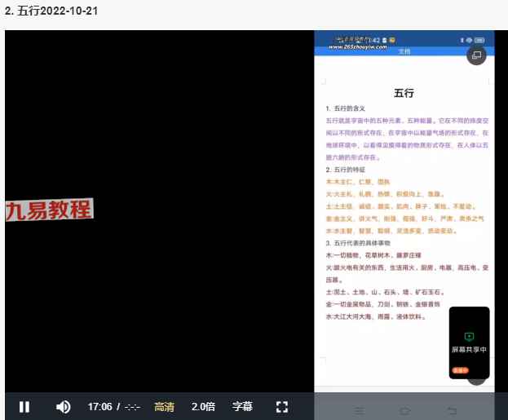
Task: Tap the phone's back navigation icon
Action: 452,411
